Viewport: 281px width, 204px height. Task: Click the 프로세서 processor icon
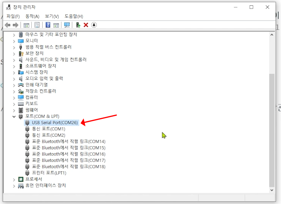click(21, 179)
